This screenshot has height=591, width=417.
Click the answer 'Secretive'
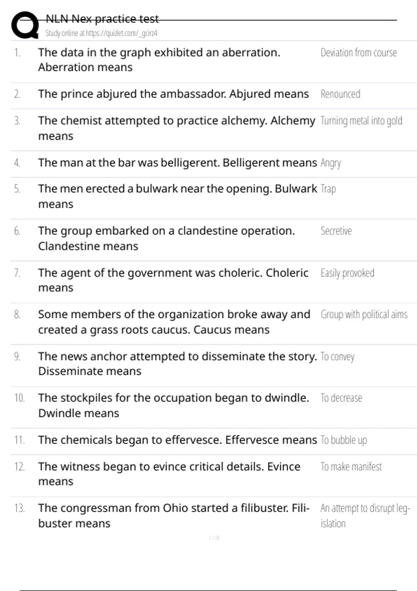[x=336, y=231]
